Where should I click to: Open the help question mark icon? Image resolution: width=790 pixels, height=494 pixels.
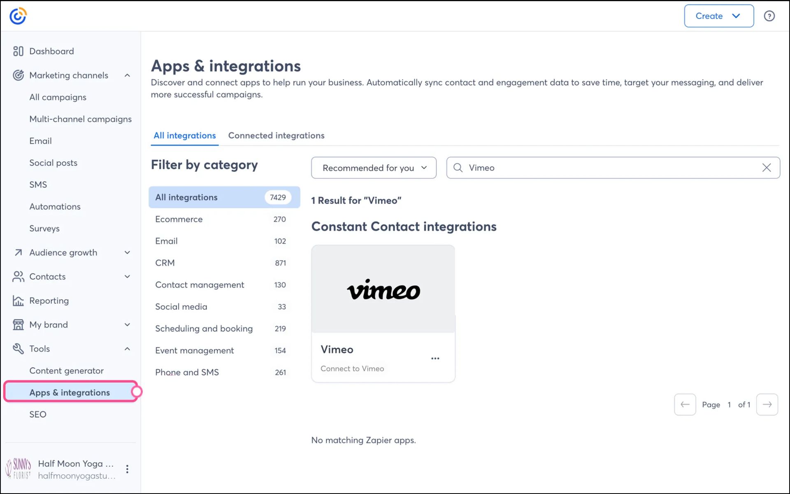769,16
